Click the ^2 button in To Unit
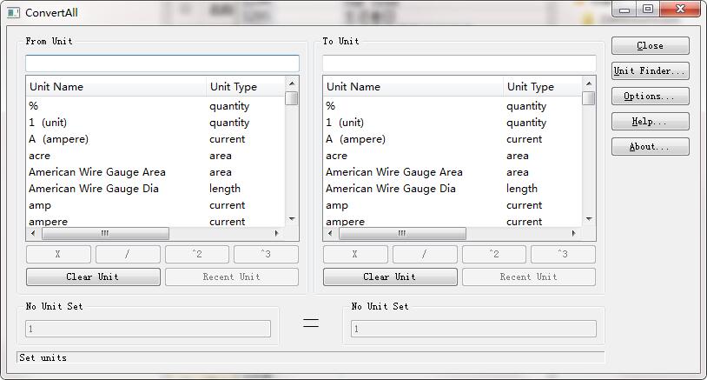This screenshot has height=380, width=707. coord(493,254)
